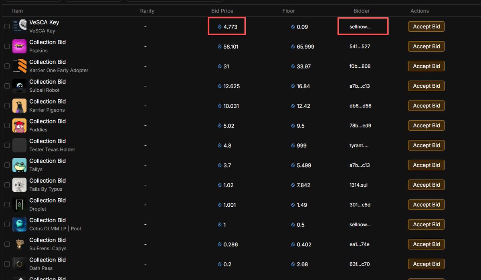Open the SuiFrens: Capys thumbnail
The image size is (481, 280).
pos(20,244)
